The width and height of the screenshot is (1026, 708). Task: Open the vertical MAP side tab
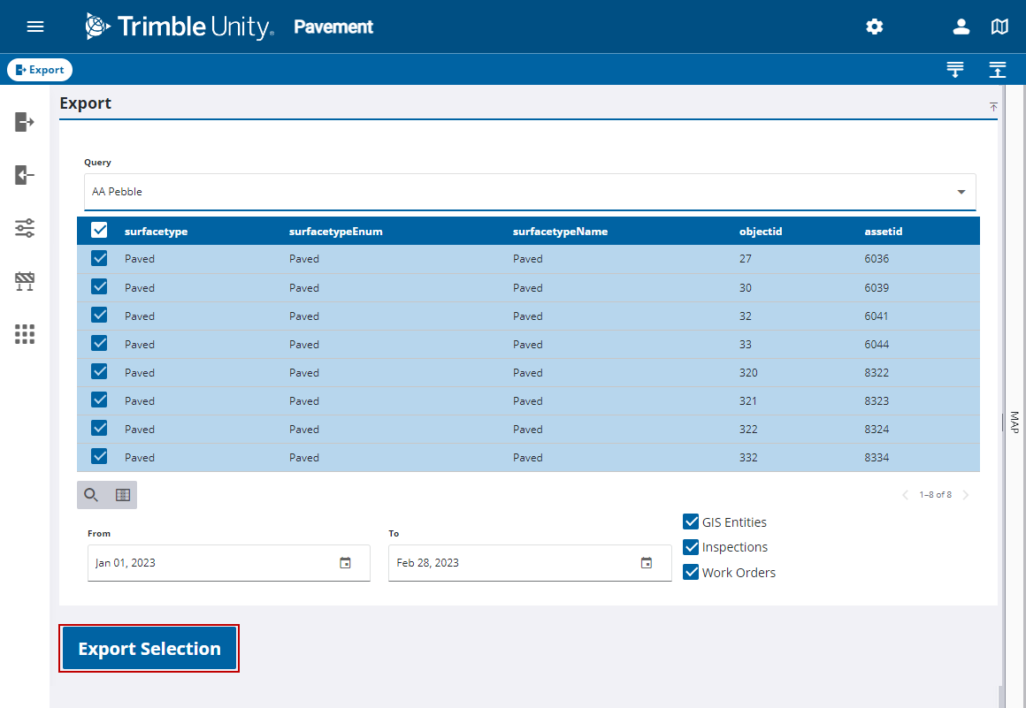1015,423
